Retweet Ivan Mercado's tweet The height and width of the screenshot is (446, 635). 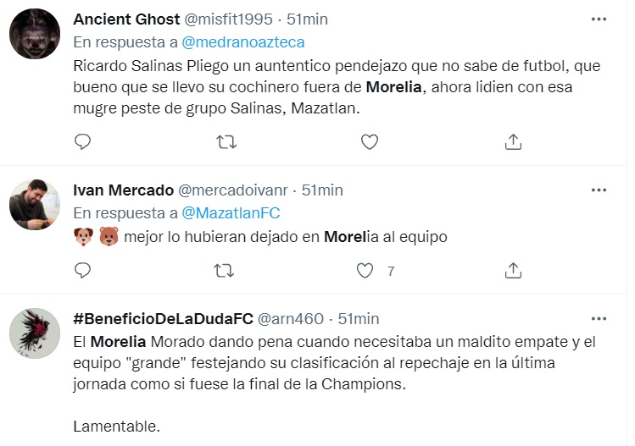226,271
